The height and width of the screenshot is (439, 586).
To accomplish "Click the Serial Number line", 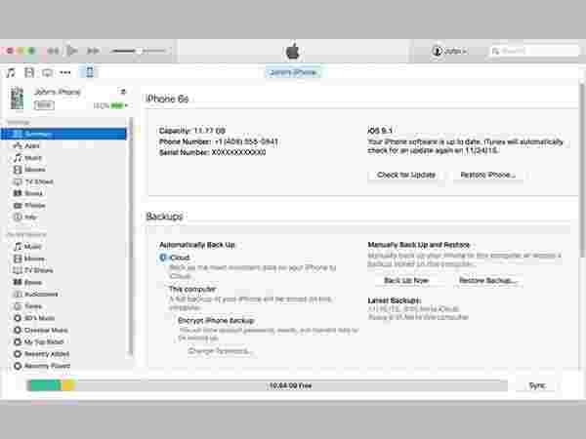I will click(x=212, y=152).
